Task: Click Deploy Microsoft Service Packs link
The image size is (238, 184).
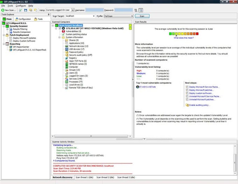Action: (204, 87)
